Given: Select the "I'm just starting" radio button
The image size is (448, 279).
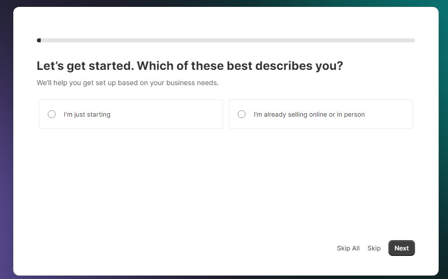Looking at the screenshot, I should click(x=52, y=114).
